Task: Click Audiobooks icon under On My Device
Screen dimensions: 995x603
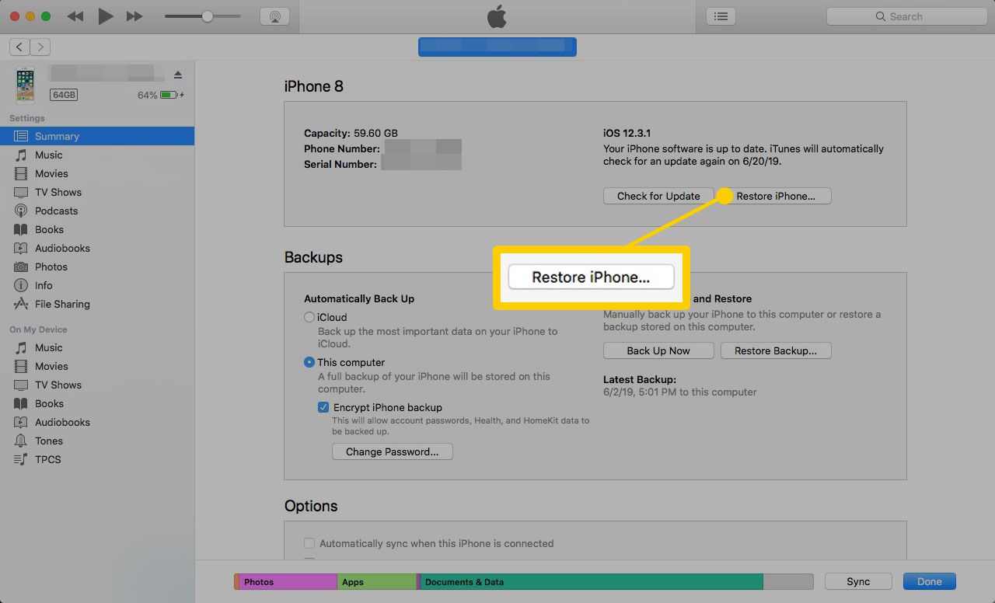Action: (21, 422)
